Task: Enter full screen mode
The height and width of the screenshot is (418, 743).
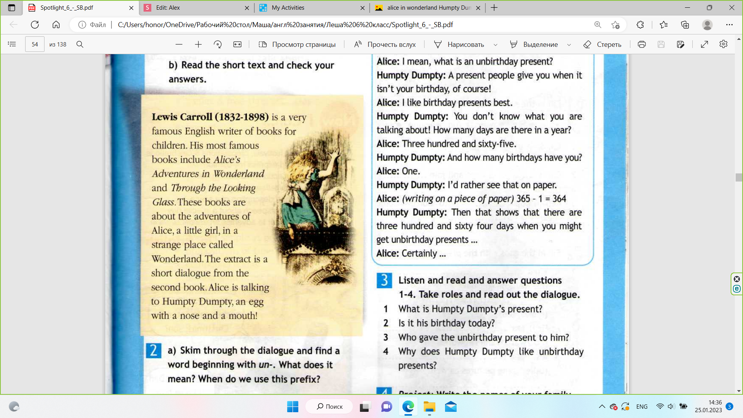Action: tap(704, 45)
